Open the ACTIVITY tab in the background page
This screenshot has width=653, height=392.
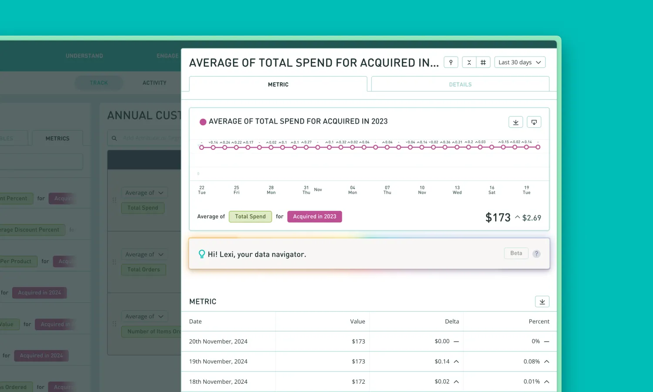[155, 83]
